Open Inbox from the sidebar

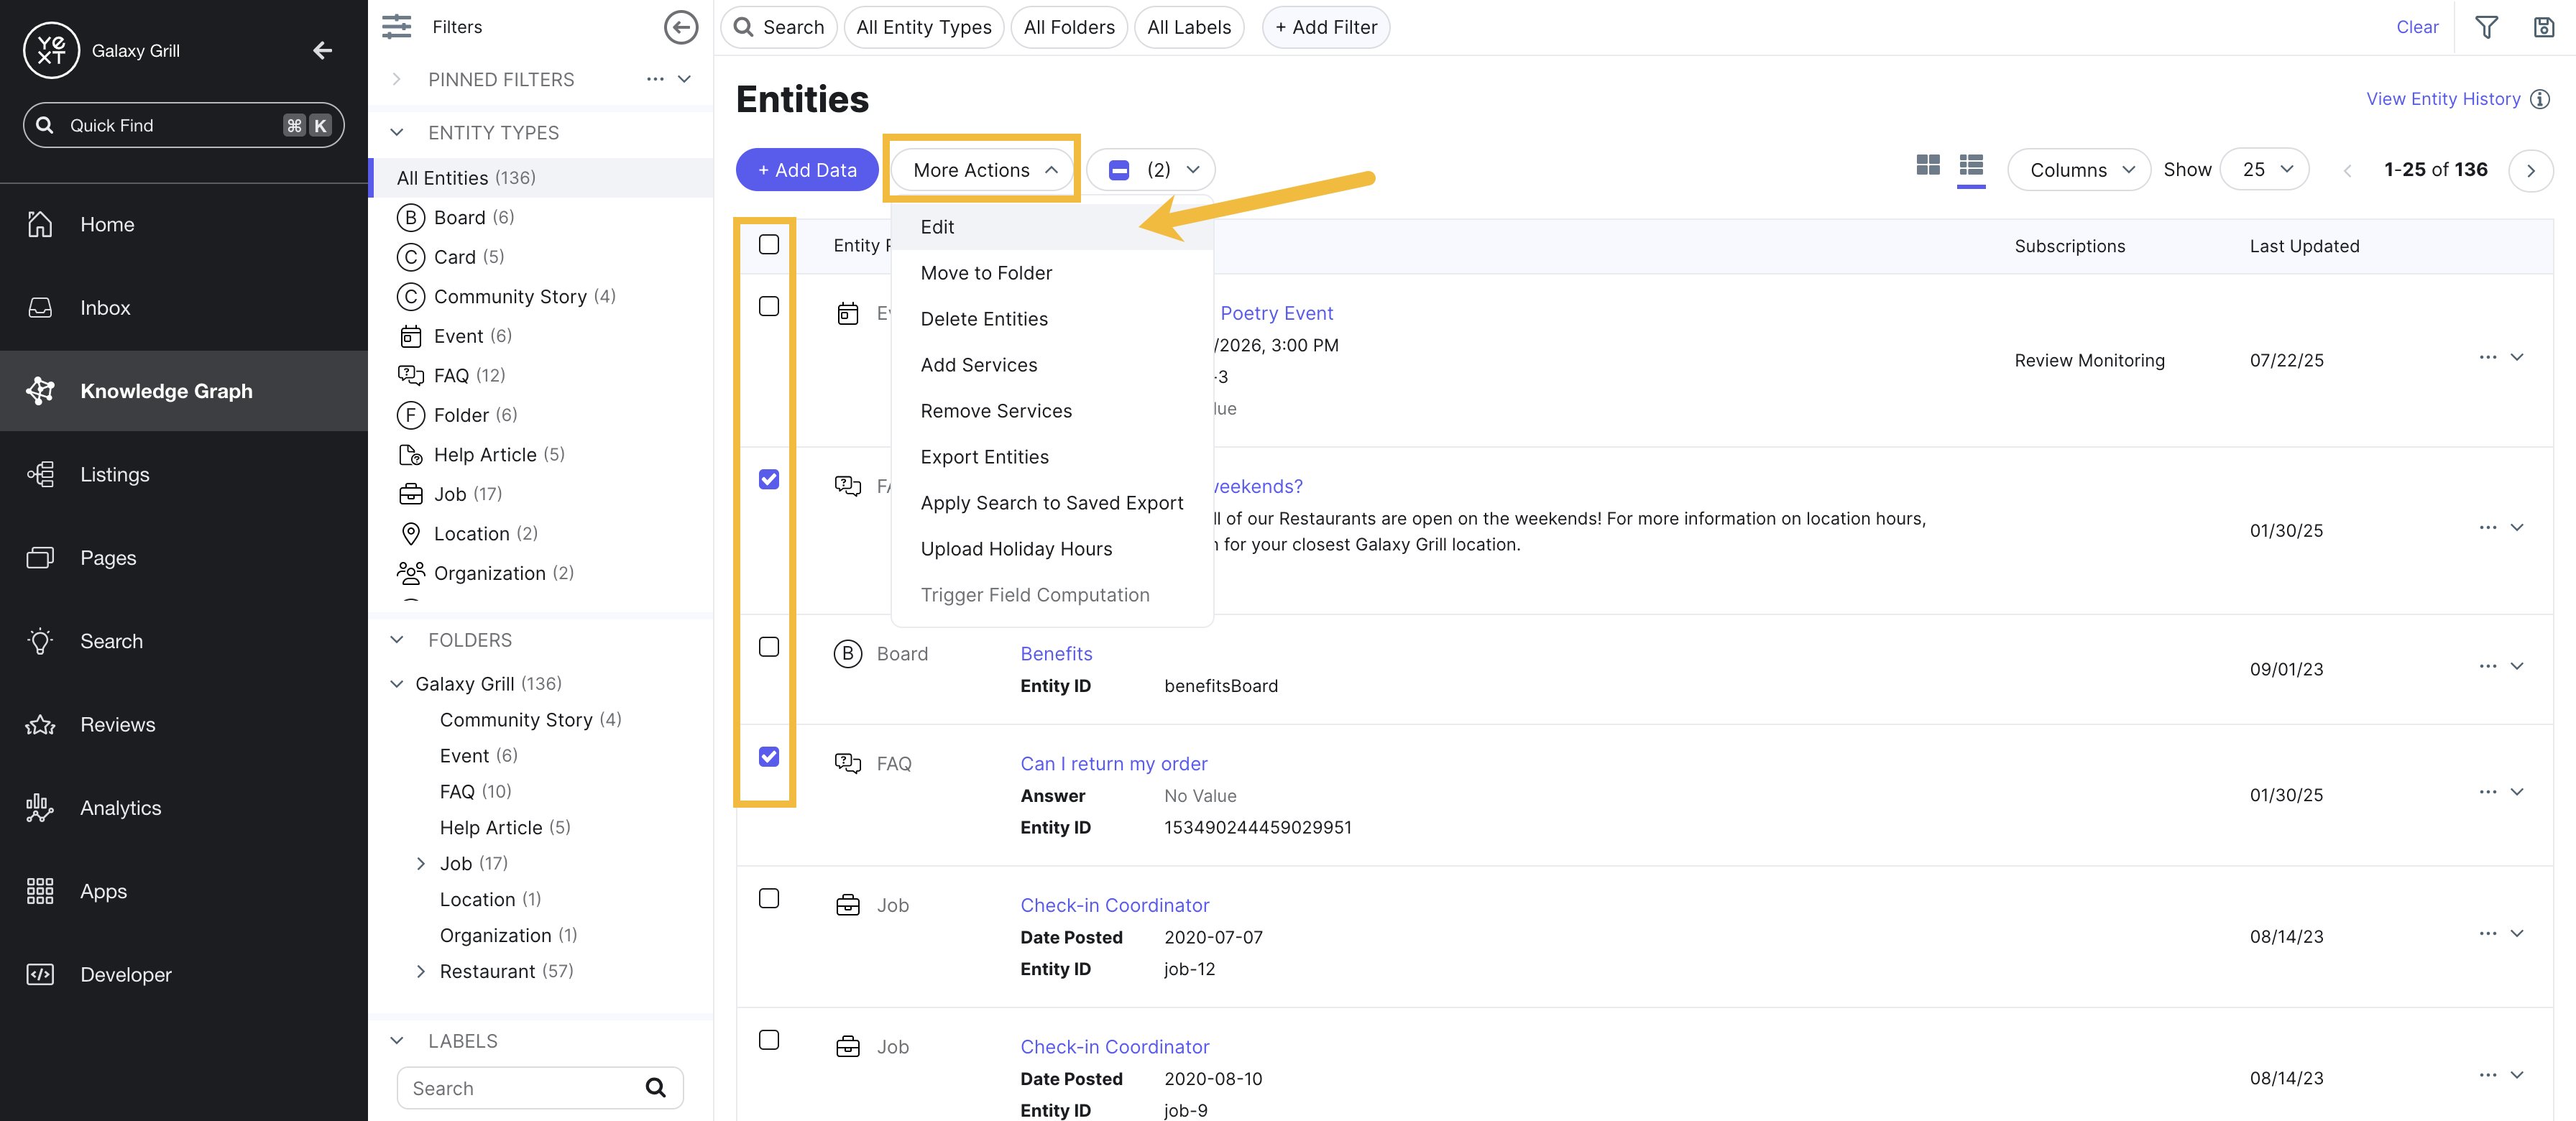click(x=105, y=308)
